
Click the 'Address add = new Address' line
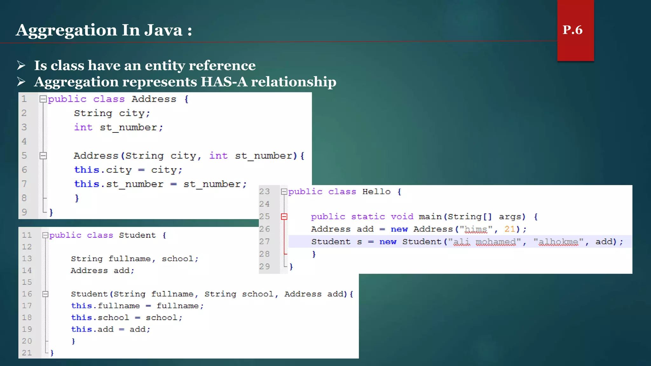pyautogui.click(x=419, y=229)
